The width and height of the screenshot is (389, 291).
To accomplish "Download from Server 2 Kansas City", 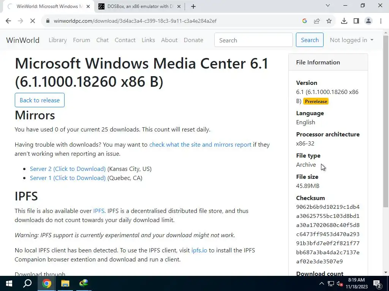I will pyautogui.click(x=68, y=169).
